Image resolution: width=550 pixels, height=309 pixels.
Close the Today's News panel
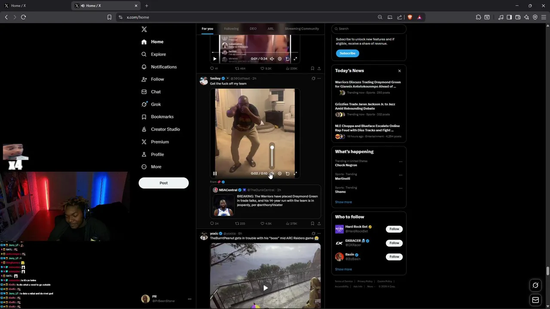point(399,71)
